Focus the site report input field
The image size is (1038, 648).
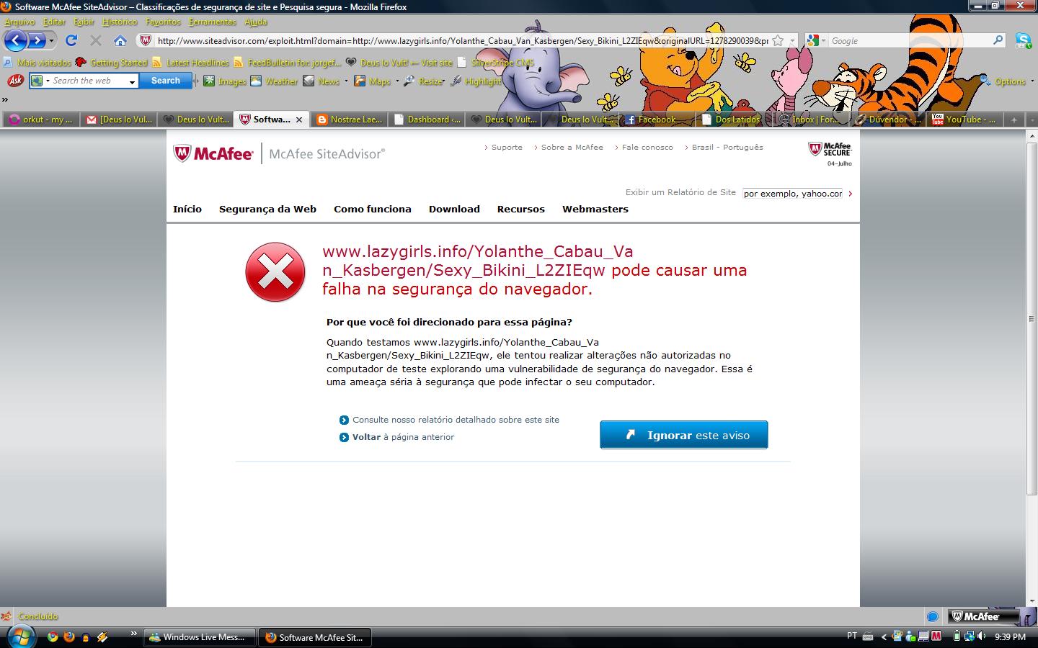click(x=793, y=193)
